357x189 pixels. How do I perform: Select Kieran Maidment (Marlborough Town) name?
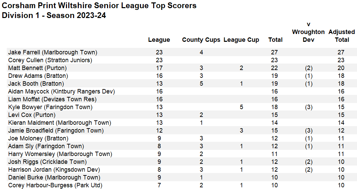point(59,123)
